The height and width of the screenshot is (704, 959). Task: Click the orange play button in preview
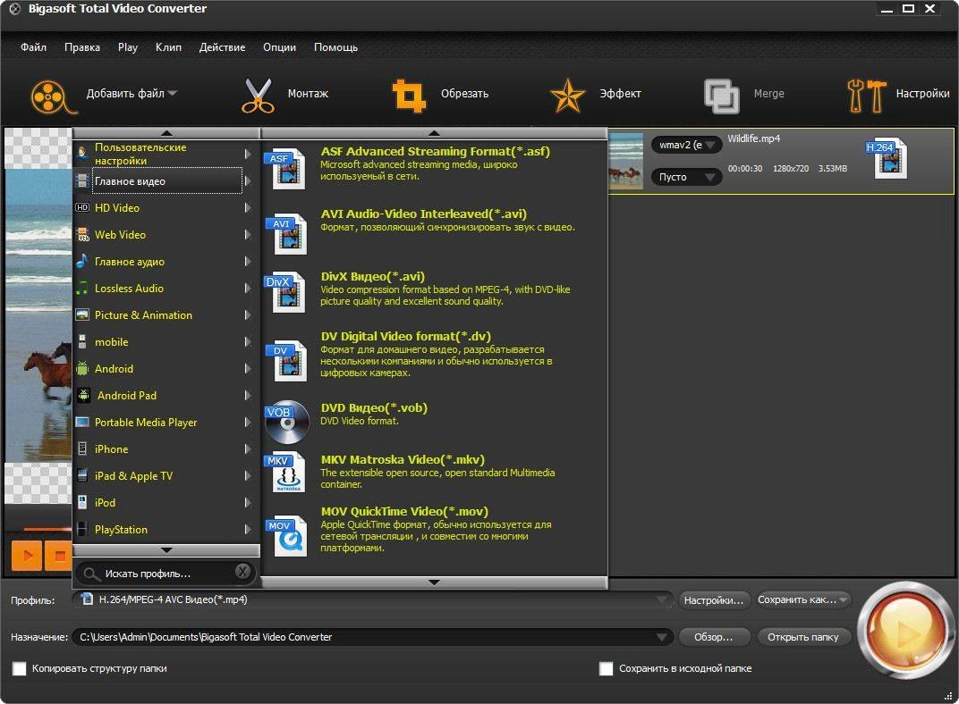click(x=26, y=556)
